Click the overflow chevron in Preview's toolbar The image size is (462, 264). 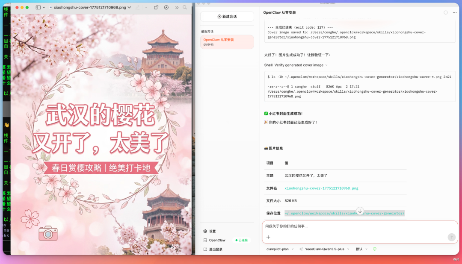coord(177,7)
